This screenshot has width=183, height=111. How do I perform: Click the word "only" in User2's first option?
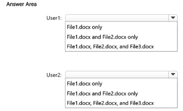97,84
